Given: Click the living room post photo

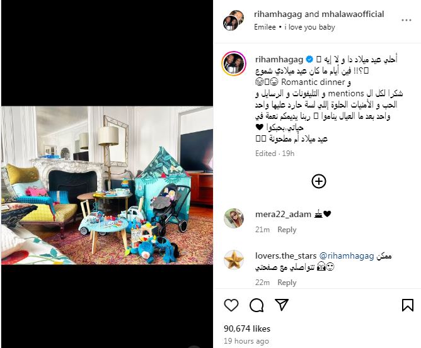Looking at the screenshot, I should (x=107, y=186).
